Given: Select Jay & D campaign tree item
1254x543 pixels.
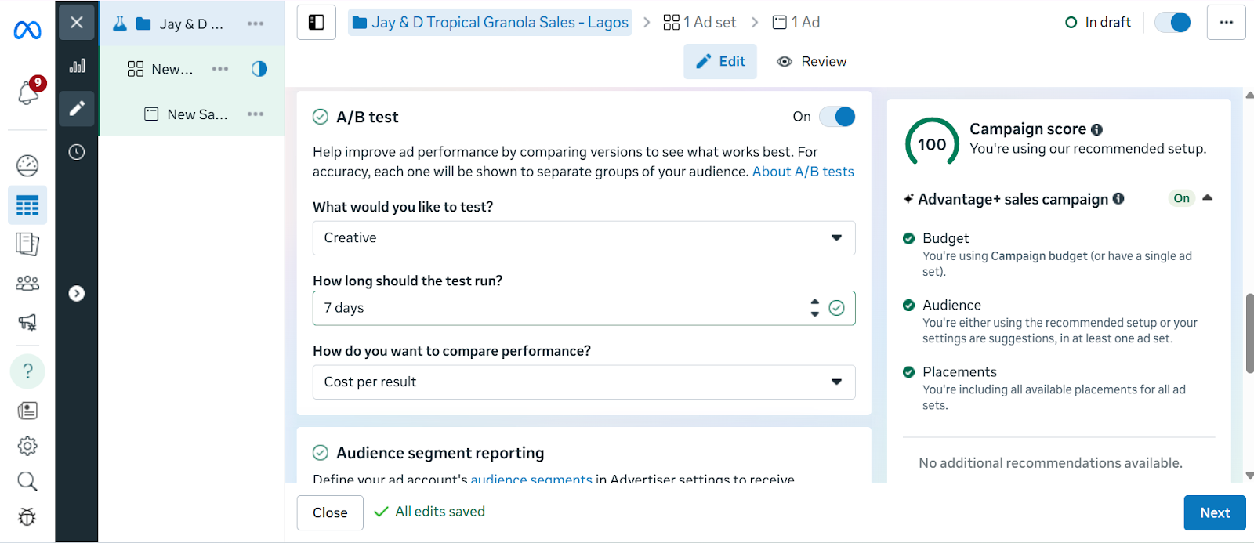Looking at the screenshot, I should [x=192, y=24].
